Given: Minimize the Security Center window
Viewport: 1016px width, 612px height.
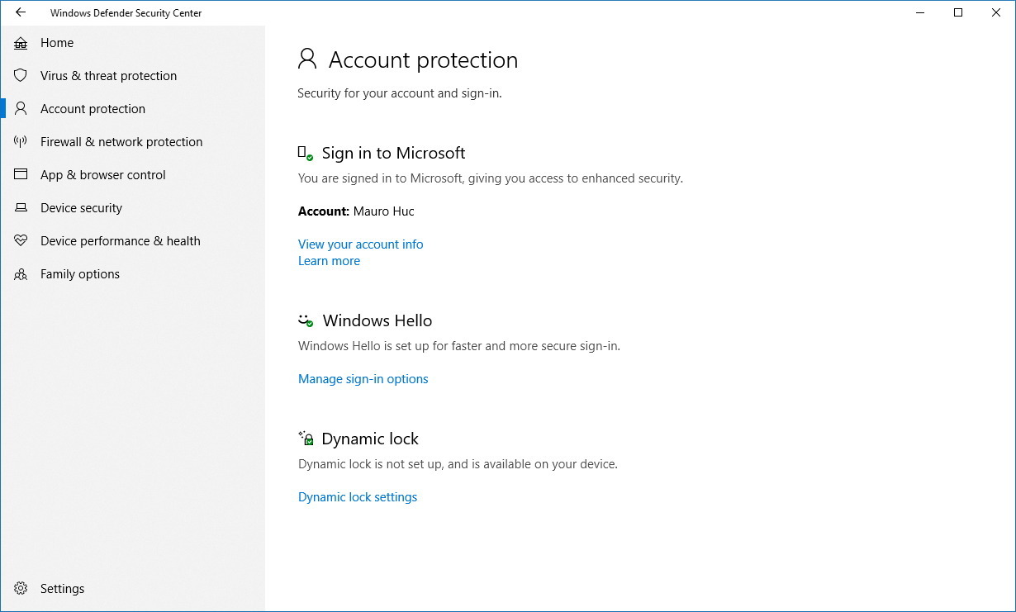Looking at the screenshot, I should [921, 12].
